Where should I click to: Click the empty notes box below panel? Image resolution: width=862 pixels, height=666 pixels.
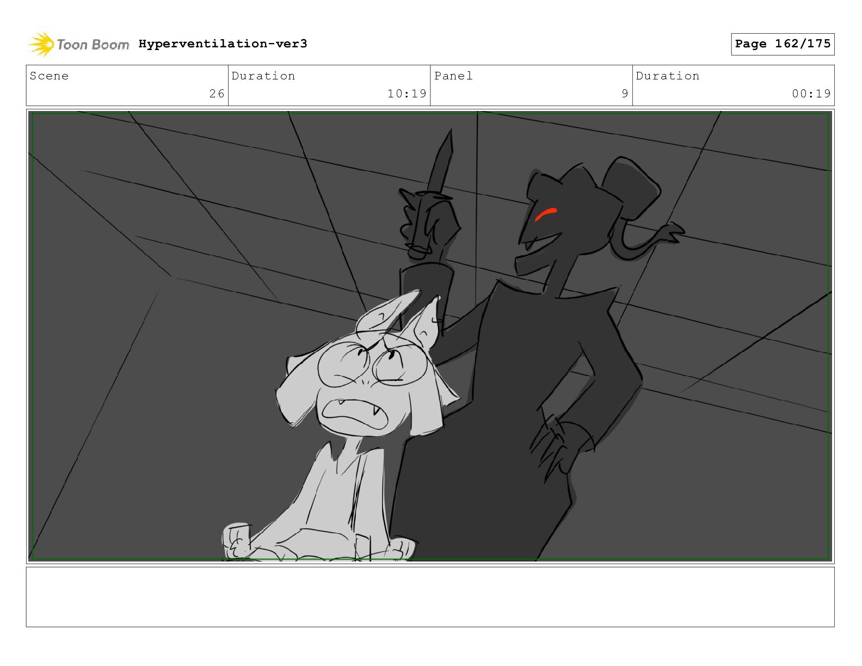pos(430,597)
